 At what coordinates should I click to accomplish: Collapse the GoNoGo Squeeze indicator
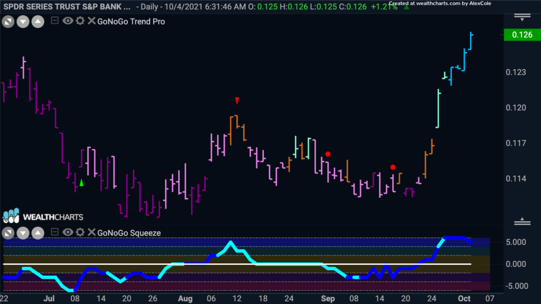(54, 232)
